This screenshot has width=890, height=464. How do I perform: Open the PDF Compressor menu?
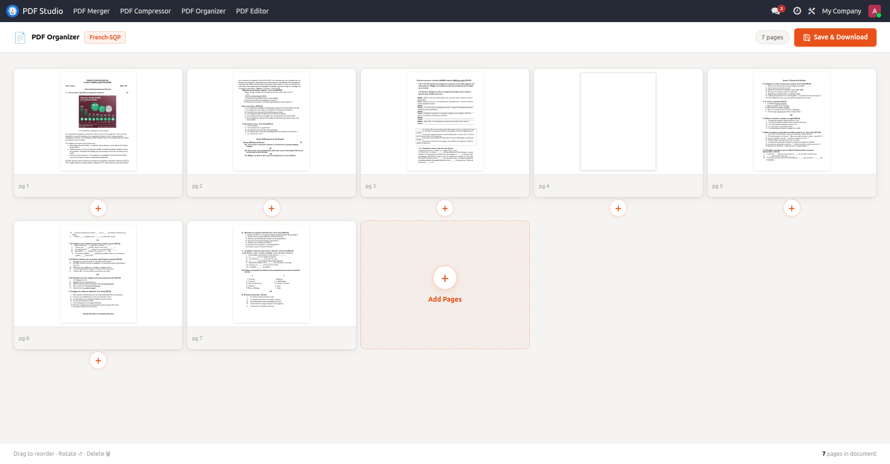(145, 11)
